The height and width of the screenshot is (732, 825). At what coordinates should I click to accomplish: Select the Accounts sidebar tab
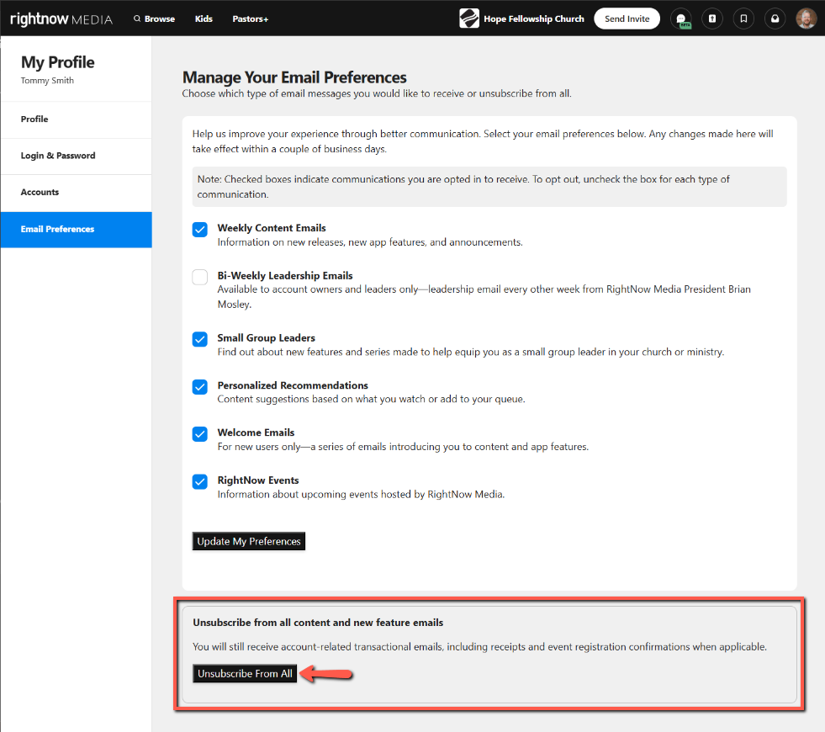pos(40,192)
